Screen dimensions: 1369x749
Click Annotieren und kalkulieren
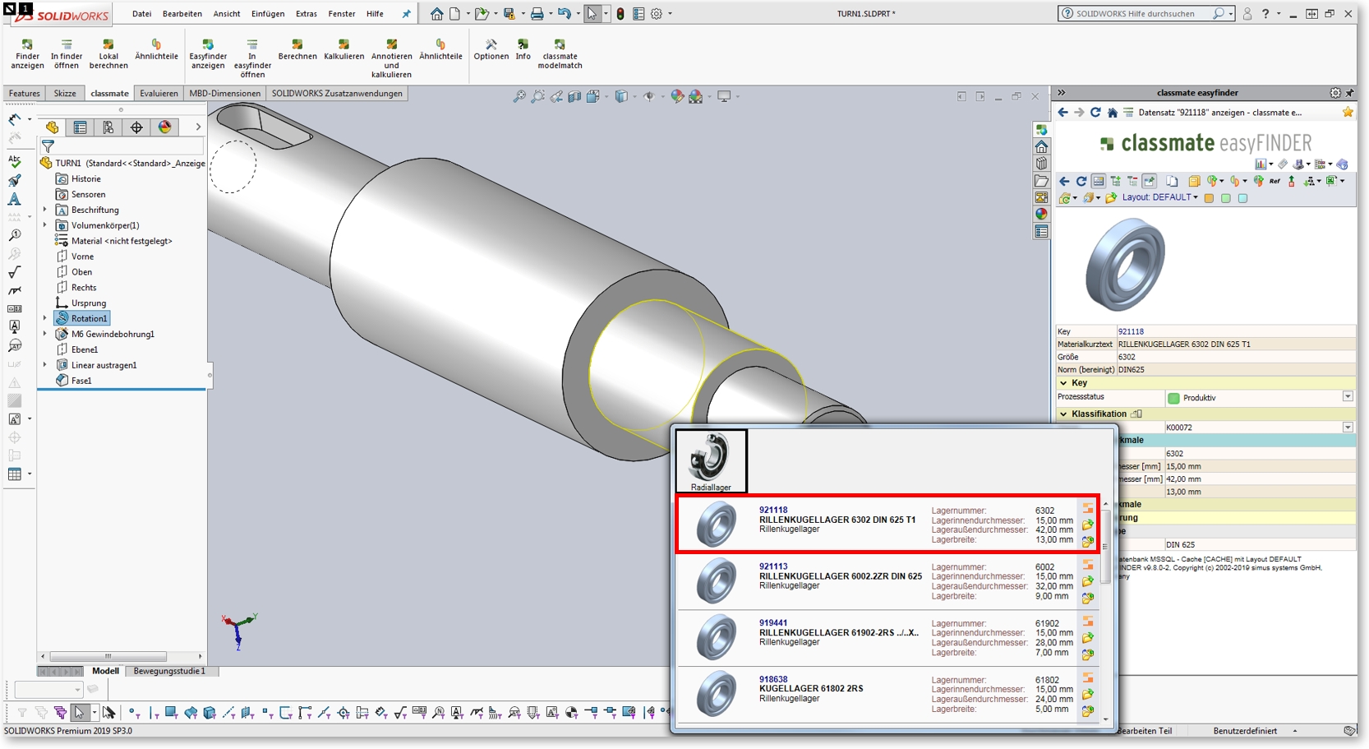point(391,58)
